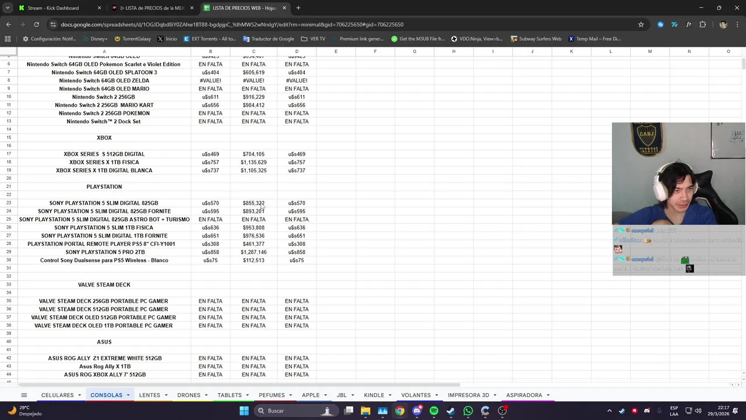Image resolution: width=746 pixels, height=420 pixels.
Task: Expand the LENTES sheet tab dropdown arrow
Action: tap(166, 395)
